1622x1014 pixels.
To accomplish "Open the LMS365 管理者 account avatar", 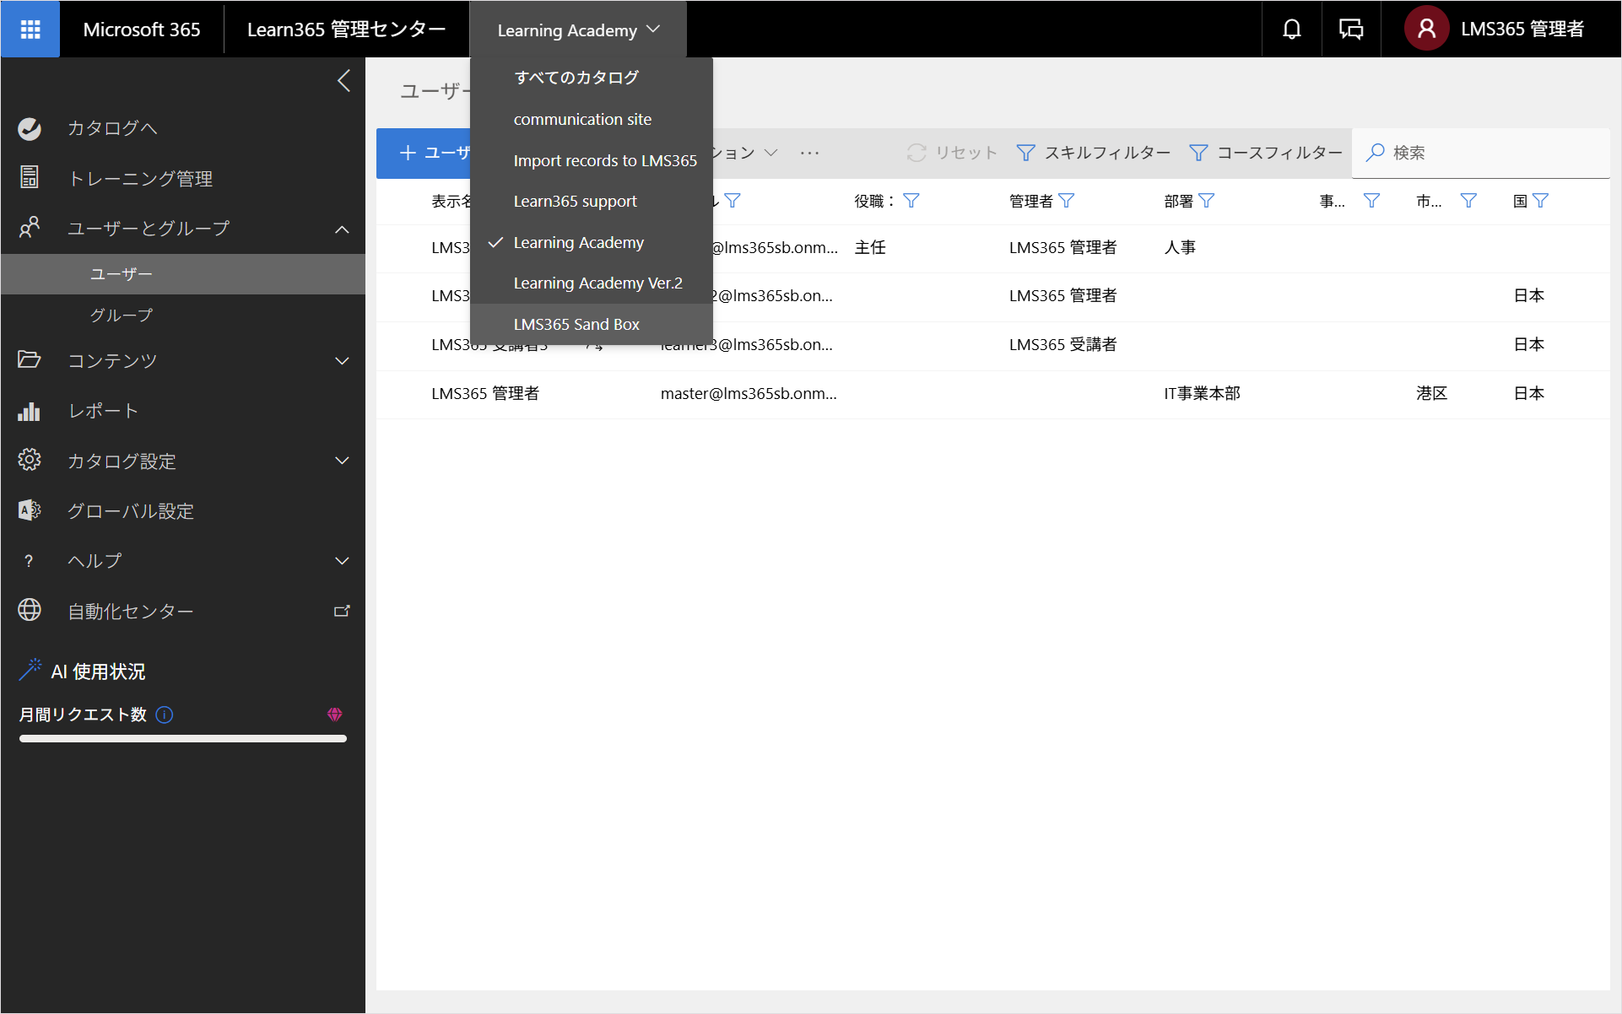I will point(1426,30).
